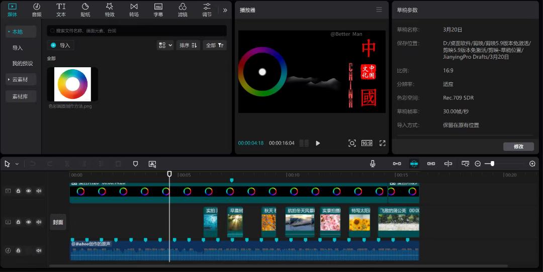543x272 pixels.
Task: Expand the 云素材 cloud materials section
Action: pos(21,79)
